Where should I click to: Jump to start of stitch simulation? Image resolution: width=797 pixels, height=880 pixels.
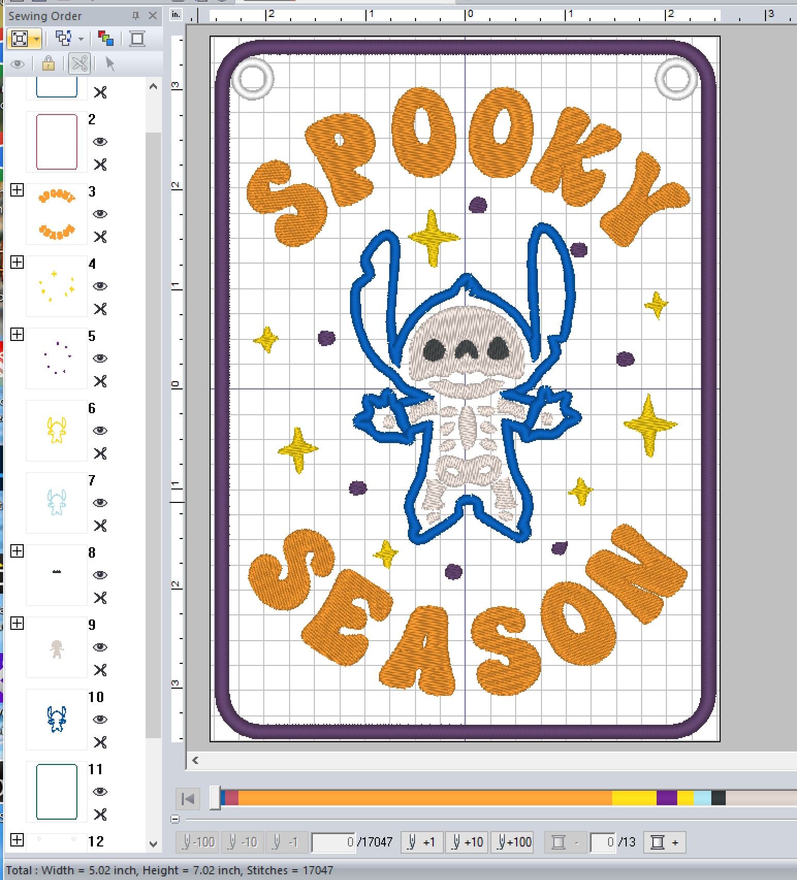tap(188, 799)
